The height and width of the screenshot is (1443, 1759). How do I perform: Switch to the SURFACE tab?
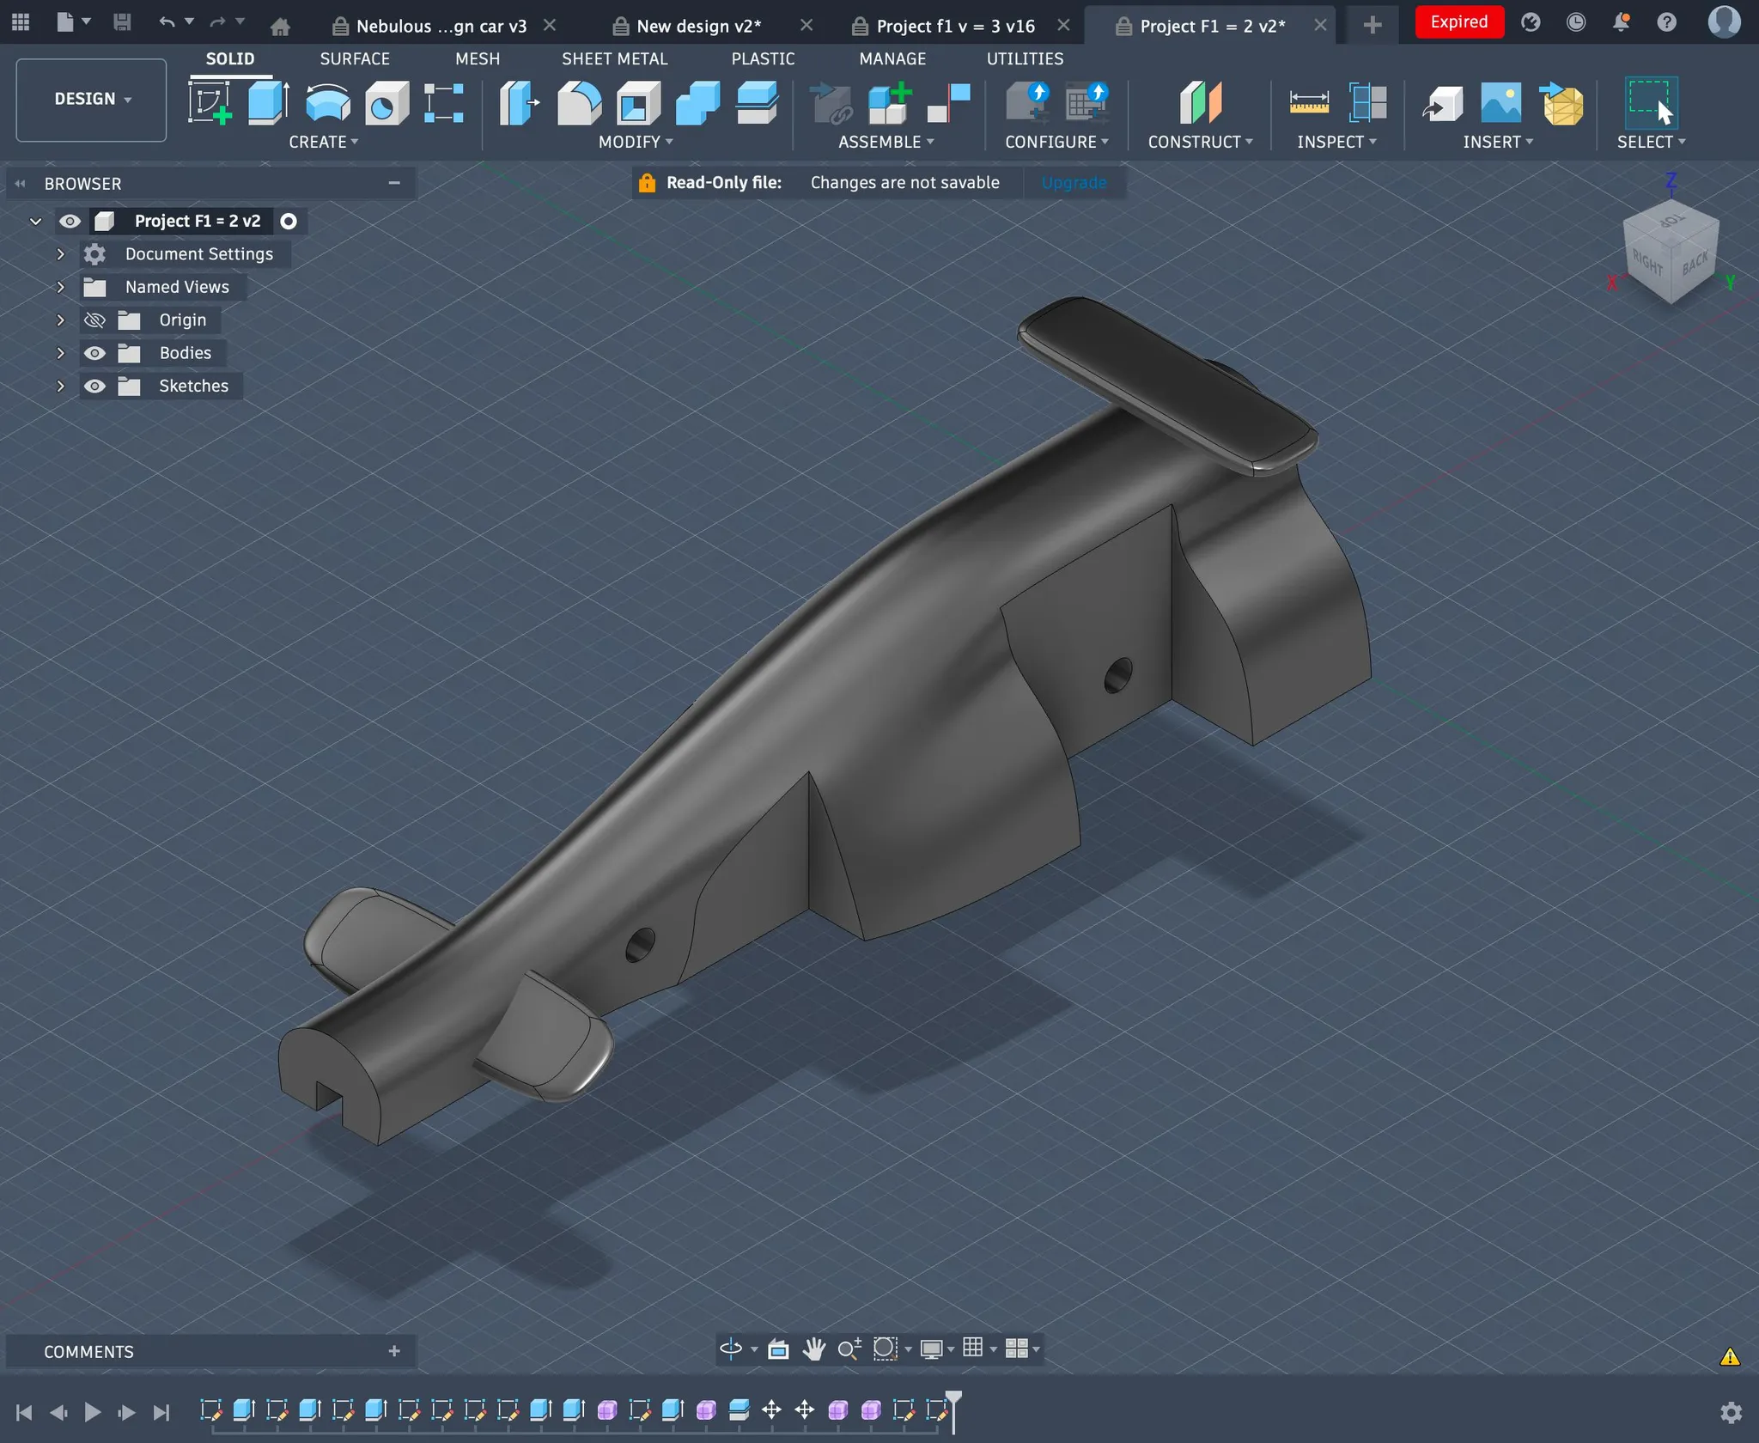click(x=355, y=58)
